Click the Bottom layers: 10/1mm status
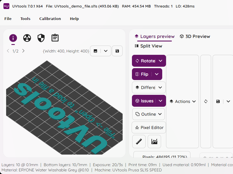 pyautogui.click(x=65, y=165)
